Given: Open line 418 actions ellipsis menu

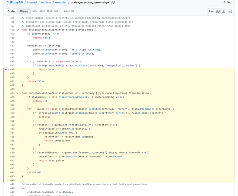Looking at the screenshot, I should click(7, 69).
